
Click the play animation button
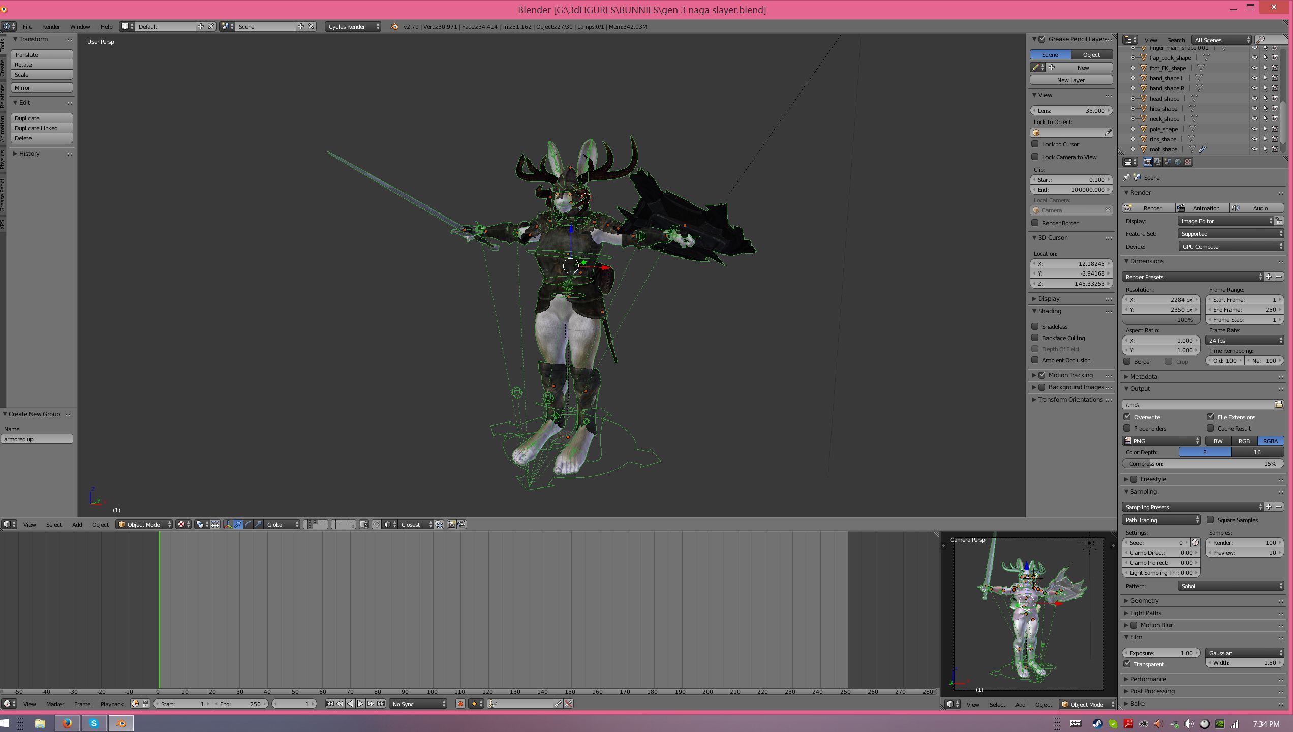coord(360,704)
